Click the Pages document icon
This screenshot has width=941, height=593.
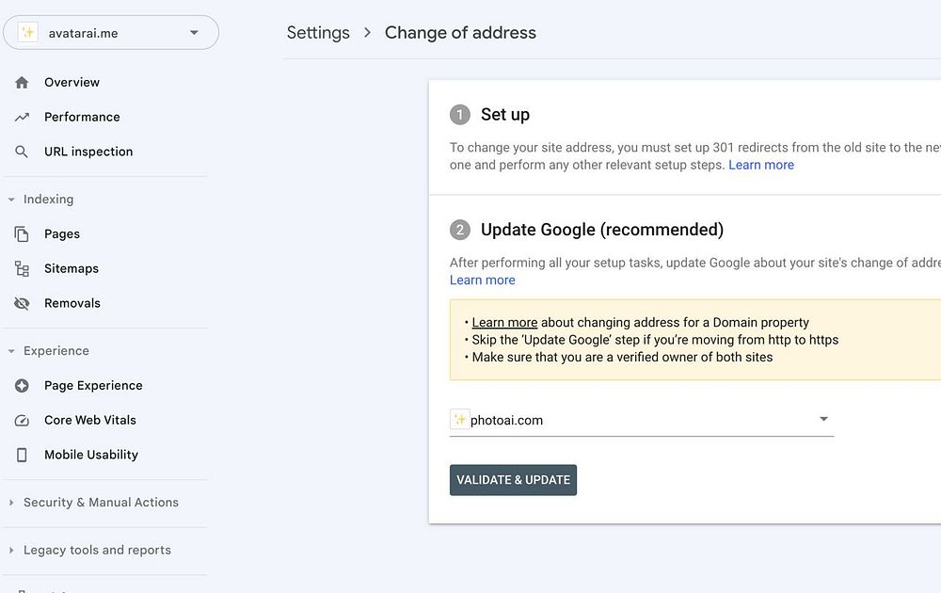(x=22, y=234)
